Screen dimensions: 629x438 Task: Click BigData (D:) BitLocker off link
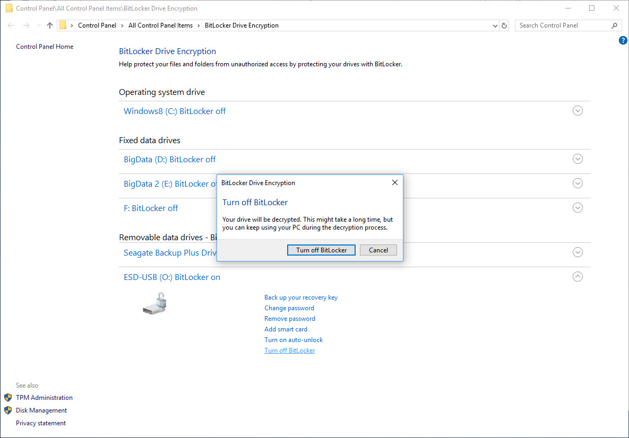pyautogui.click(x=170, y=160)
